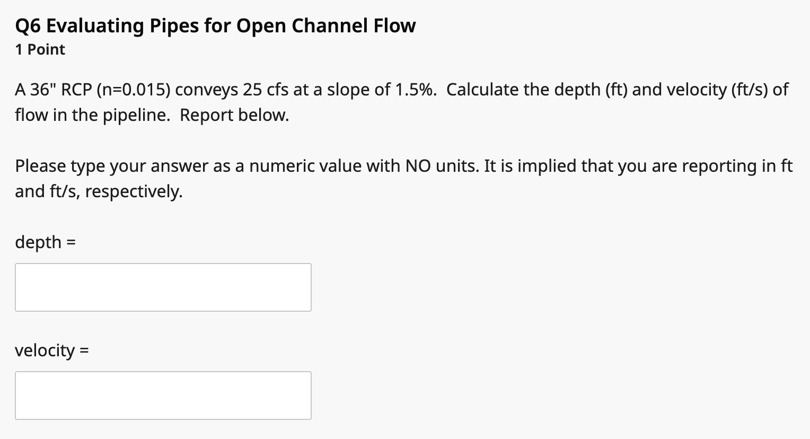Viewport: 810px width, 439px height.
Task: Click the answer formatting instructions paragraph
Action: click(x=371, y=178)
